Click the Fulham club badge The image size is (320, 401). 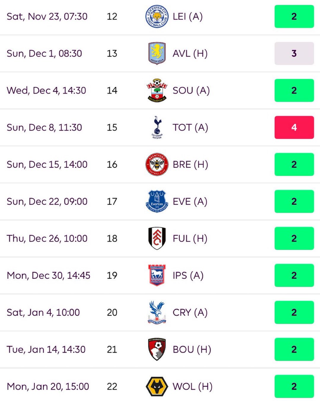point(157,238)
